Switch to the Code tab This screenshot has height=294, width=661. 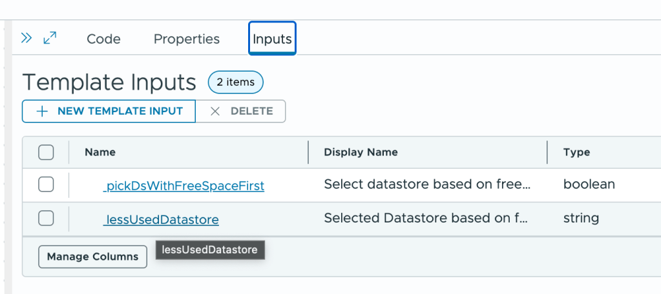coord(103,39)
